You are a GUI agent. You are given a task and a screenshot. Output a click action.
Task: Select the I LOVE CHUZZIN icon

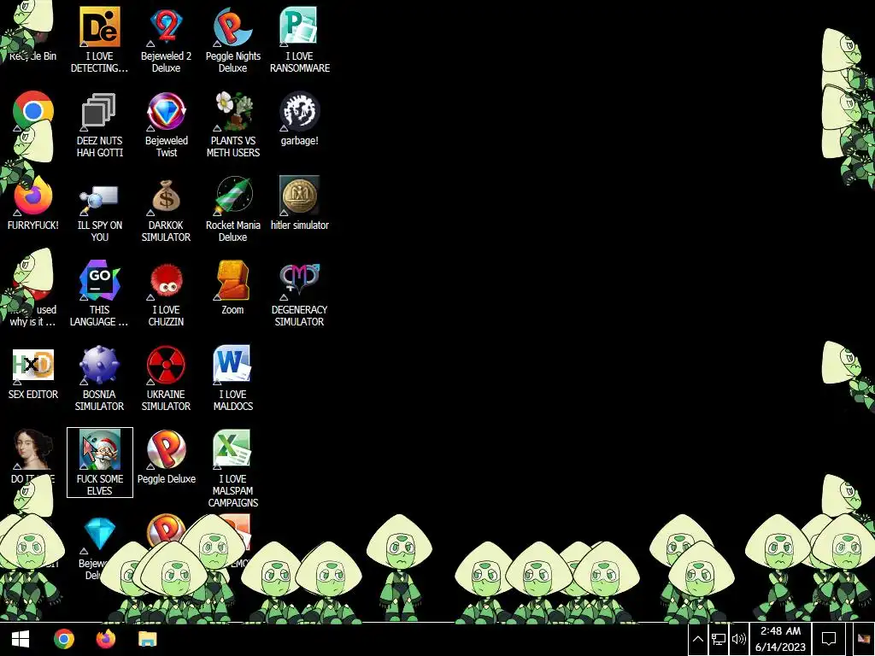coord(167,279)
